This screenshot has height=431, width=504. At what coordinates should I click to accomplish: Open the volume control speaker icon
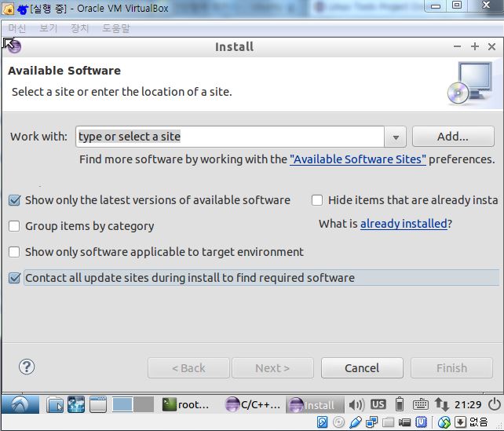pyautogui.click(x=356, y=405)
